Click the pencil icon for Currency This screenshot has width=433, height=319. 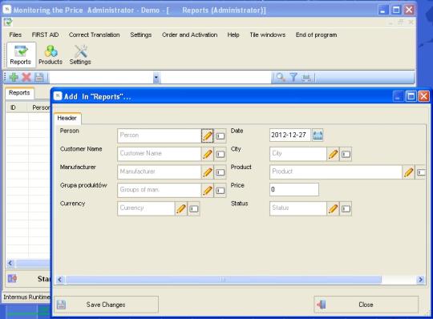coord(181,208)
